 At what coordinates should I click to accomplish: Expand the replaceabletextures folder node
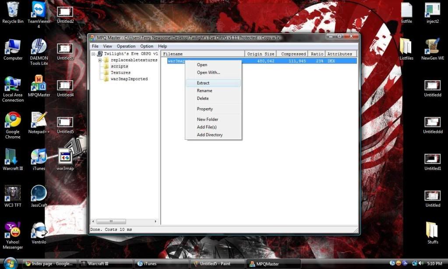[100, 60]
